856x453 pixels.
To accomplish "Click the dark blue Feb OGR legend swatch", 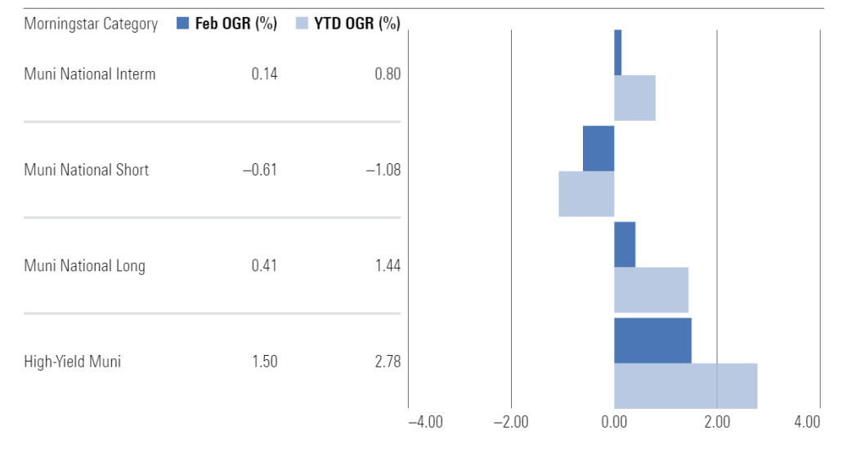I will pyautogui.click(x=182, y=24).
